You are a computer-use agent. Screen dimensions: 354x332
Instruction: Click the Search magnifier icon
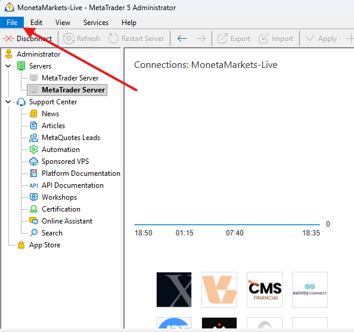pyautogui.click(x=33, y=233)
